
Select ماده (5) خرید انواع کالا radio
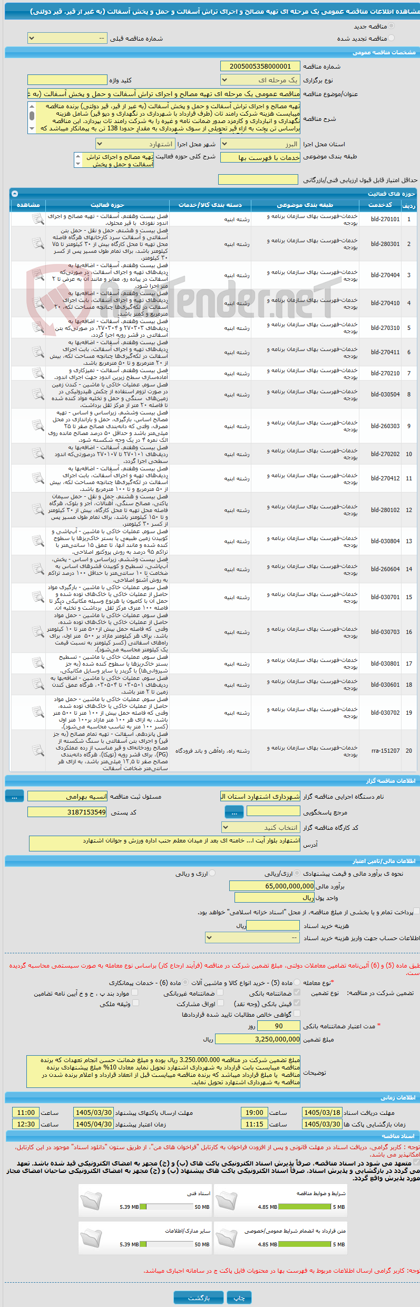pyautogui.click(x=297, y=982)
